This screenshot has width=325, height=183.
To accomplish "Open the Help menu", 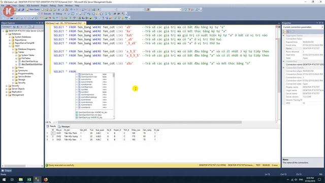I will [77, 6].
